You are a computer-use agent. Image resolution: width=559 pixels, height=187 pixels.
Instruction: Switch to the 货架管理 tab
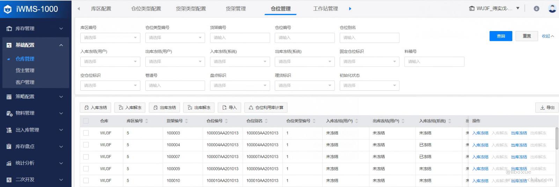[236, 9]
